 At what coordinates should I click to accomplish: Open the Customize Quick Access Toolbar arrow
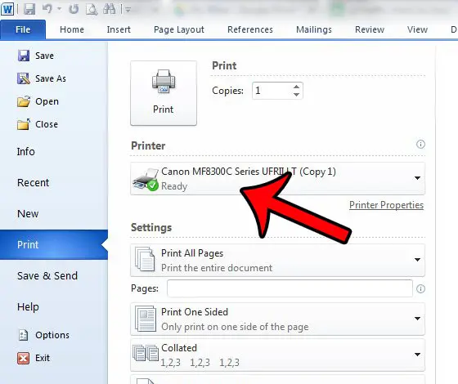coord(128,10)
